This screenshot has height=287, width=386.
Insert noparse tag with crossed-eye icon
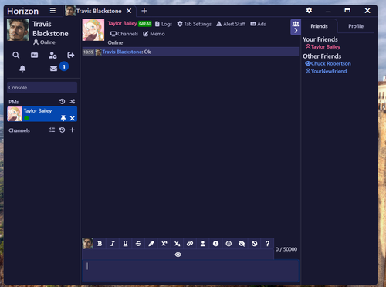coord(242,244)
